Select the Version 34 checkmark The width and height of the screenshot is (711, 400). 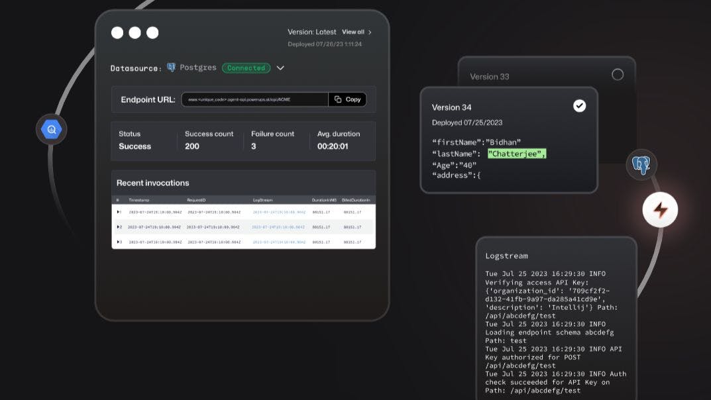pyautogui.click(x=579, y=106)
